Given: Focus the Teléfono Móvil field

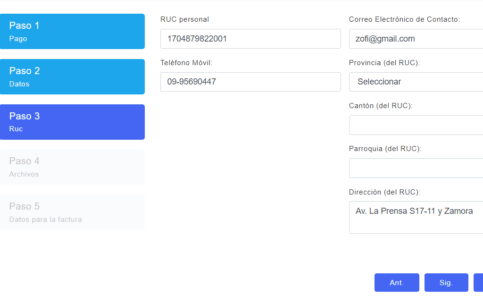Looking at the screenshot, I should click(x=250, y=82).
